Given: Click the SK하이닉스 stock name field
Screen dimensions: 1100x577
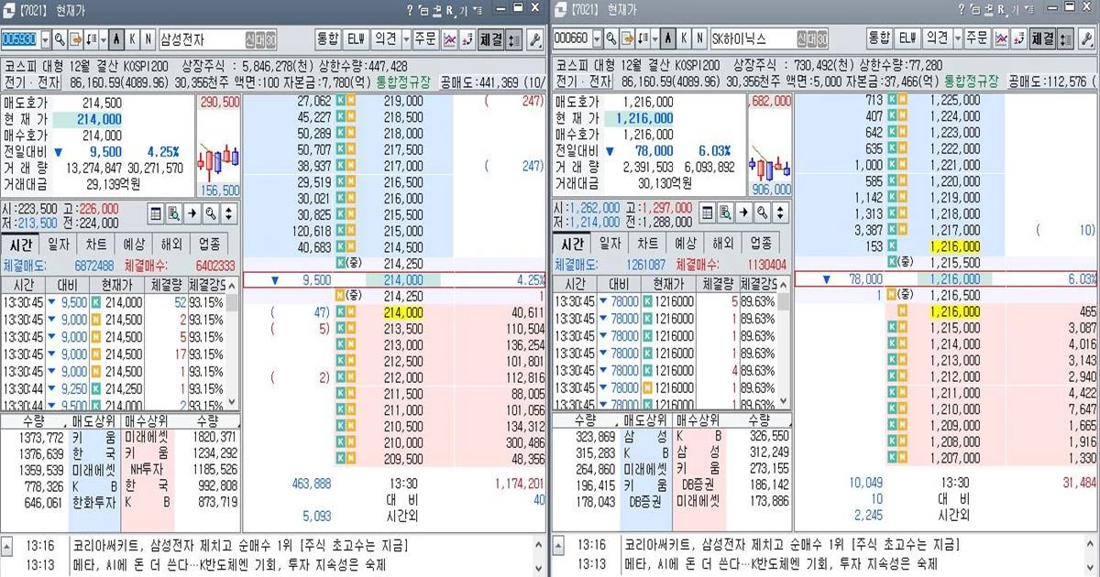Looking at the screenshot, I should (770, 39).
